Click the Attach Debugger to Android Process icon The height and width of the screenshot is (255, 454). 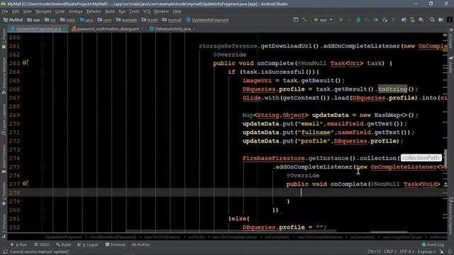(384, 20)
